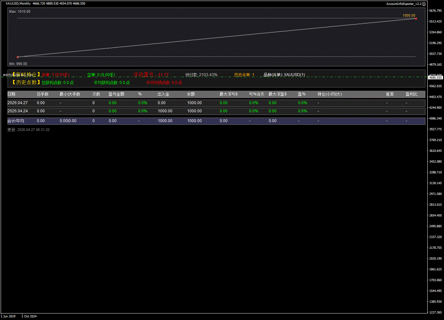Click the 日期 column header
The width and height of the screenshot is (444, 320).
11,94
